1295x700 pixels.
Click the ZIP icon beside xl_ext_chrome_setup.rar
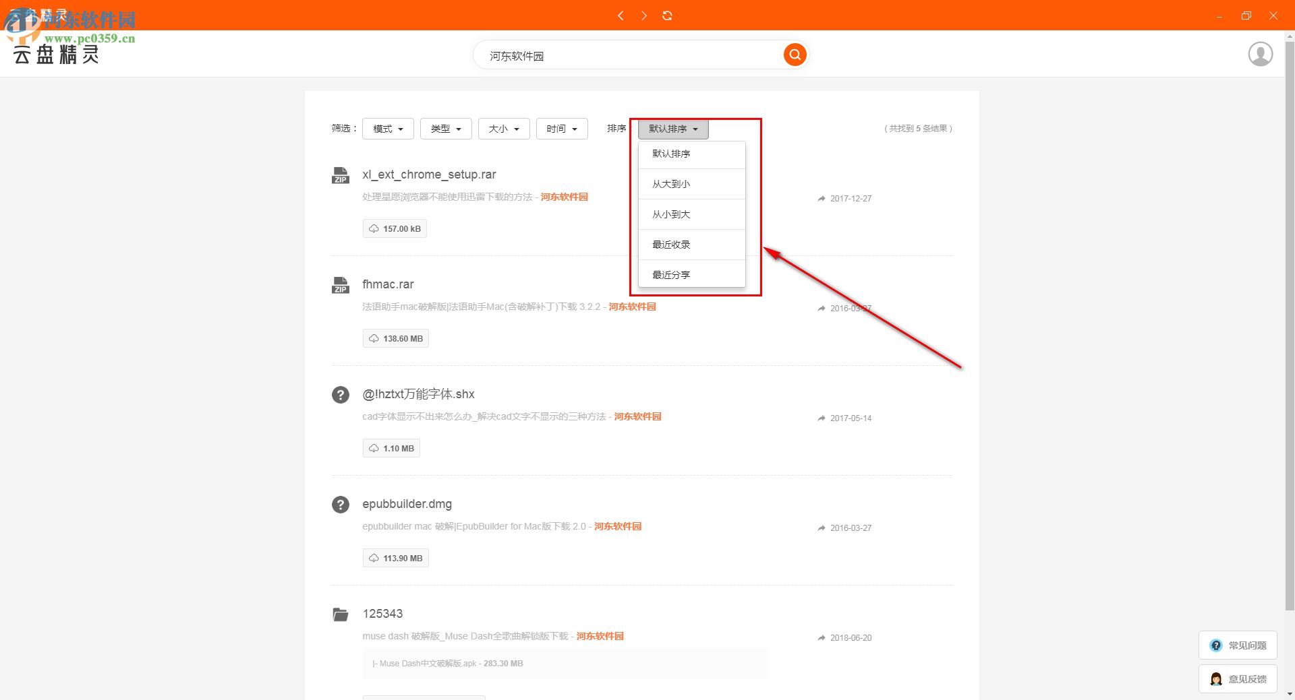(340, 174)
